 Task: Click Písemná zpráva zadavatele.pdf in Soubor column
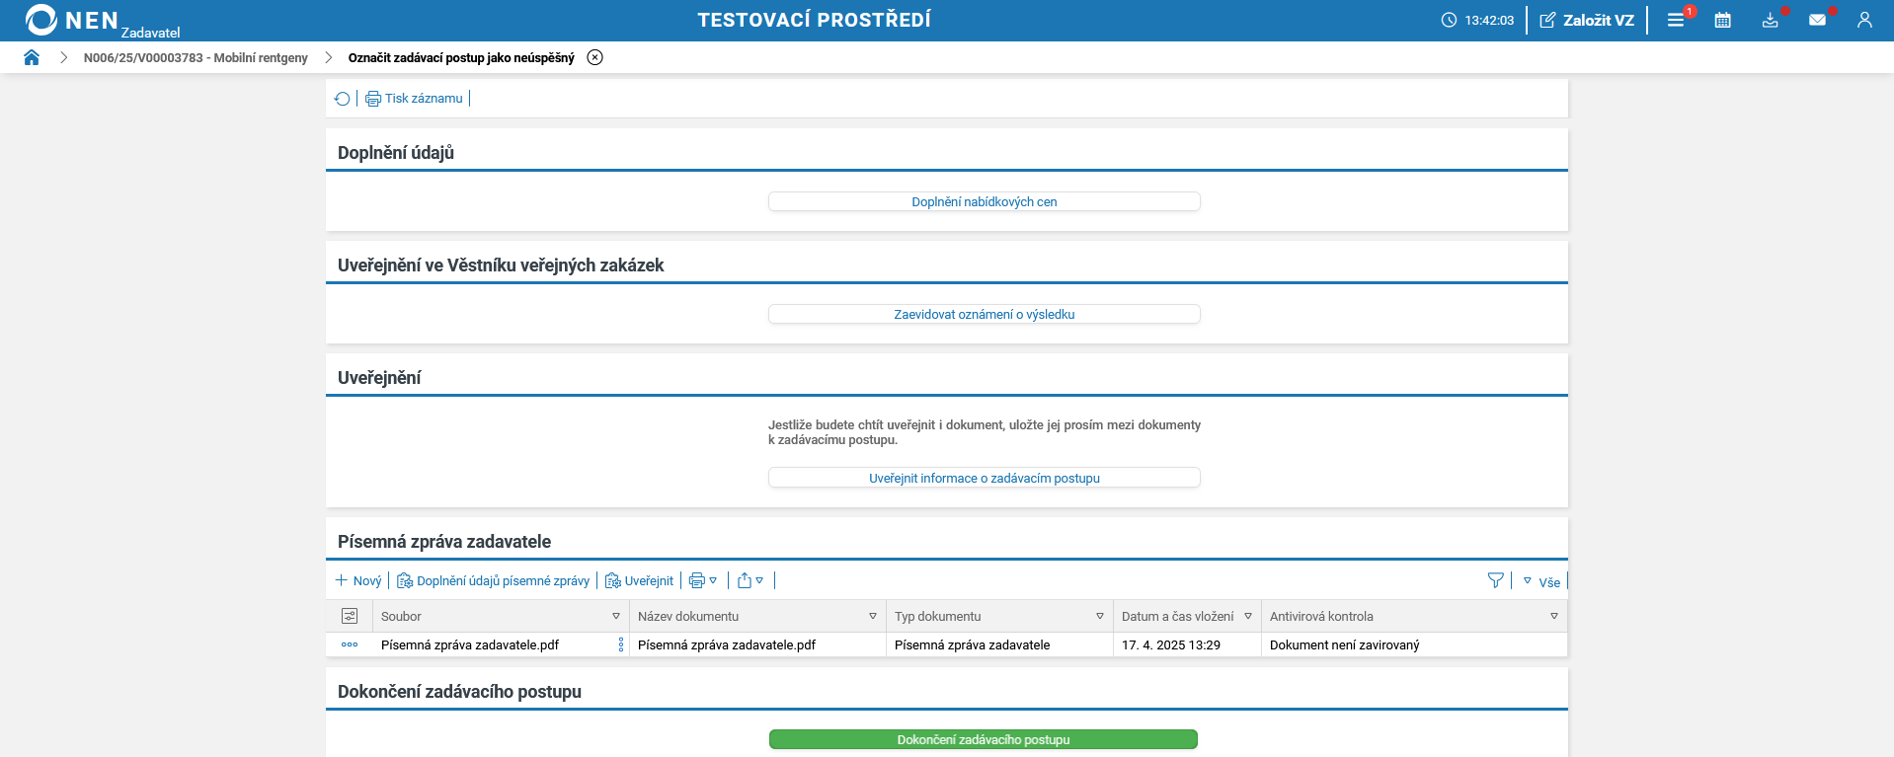(x=470, y=644)
